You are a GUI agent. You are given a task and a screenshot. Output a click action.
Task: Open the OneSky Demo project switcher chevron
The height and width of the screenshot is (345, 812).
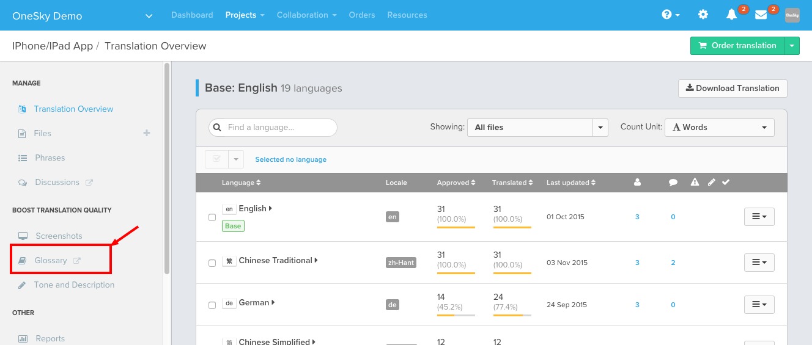tap(149, 16)
